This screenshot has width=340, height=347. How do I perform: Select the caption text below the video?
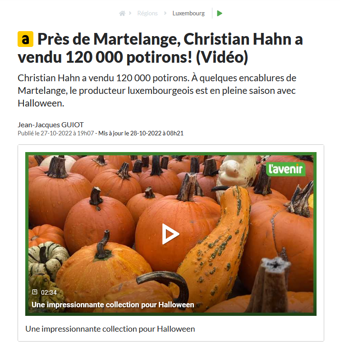[x=110, y=329]
